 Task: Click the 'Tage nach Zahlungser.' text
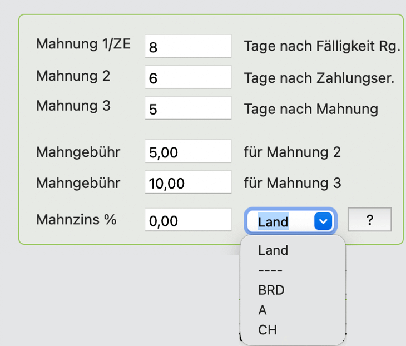coord(319,78)
